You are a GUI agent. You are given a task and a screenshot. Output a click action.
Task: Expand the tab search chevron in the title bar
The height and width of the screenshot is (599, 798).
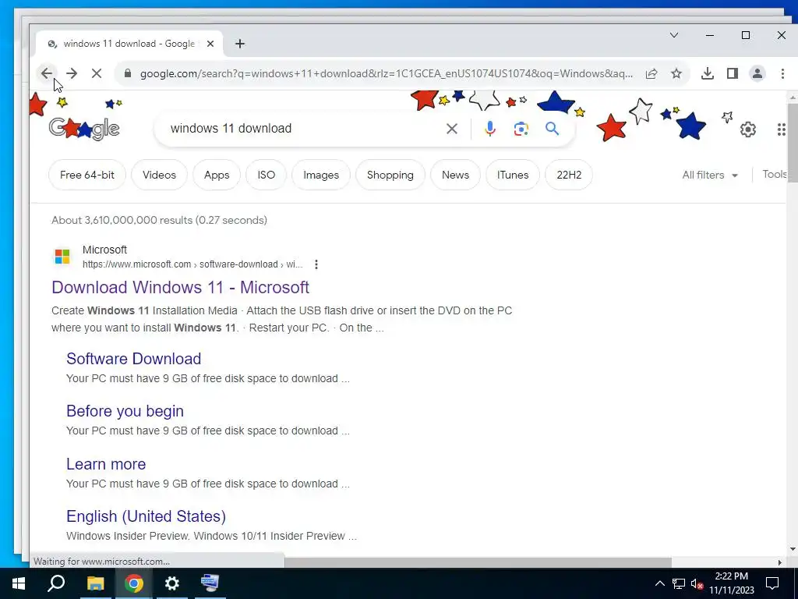(x=674, y=35)
